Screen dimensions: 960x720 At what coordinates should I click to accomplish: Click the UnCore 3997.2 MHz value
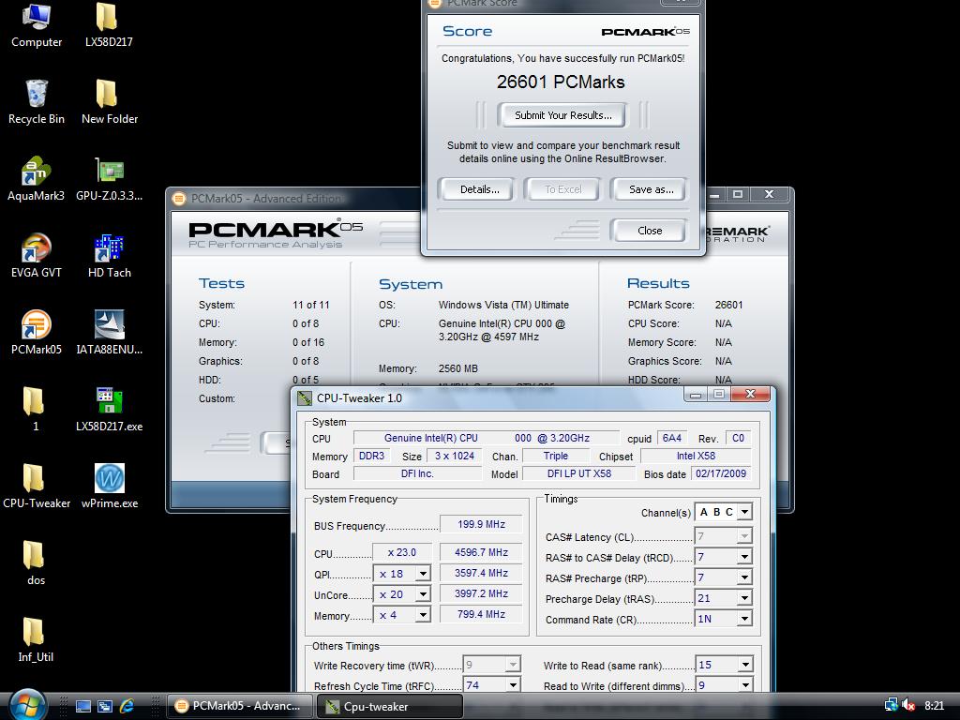pos(481,593)
